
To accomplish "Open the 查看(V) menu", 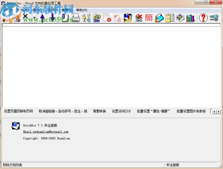I will 67,10.
